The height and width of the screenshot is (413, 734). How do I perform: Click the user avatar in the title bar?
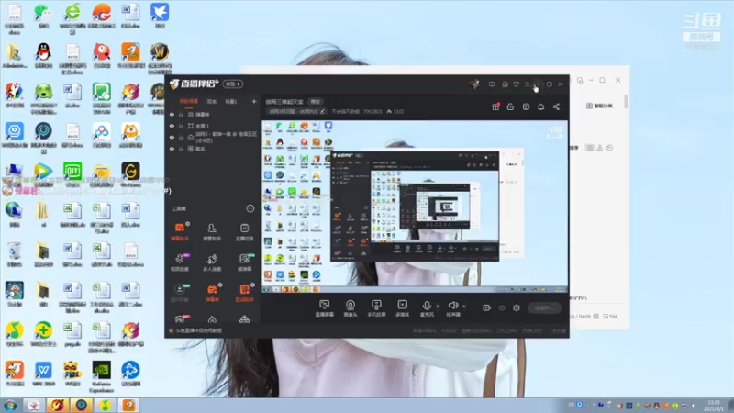click(x=474, y=84)
